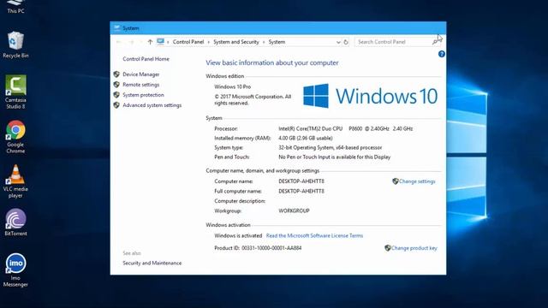Viewport: 548px width, 308px height.
Task: Click the Forward arrow in System window
Action: (x=132, y=42)
